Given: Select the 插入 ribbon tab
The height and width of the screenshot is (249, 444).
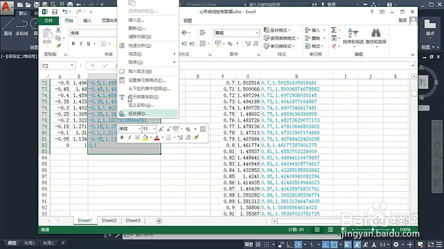Looking at the screenshot, I should [x=87, y=21].
